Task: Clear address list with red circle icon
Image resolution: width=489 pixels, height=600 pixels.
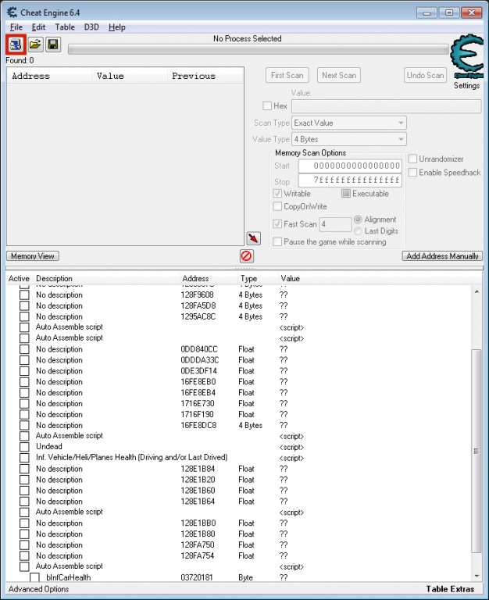Action: coord(246,255)
